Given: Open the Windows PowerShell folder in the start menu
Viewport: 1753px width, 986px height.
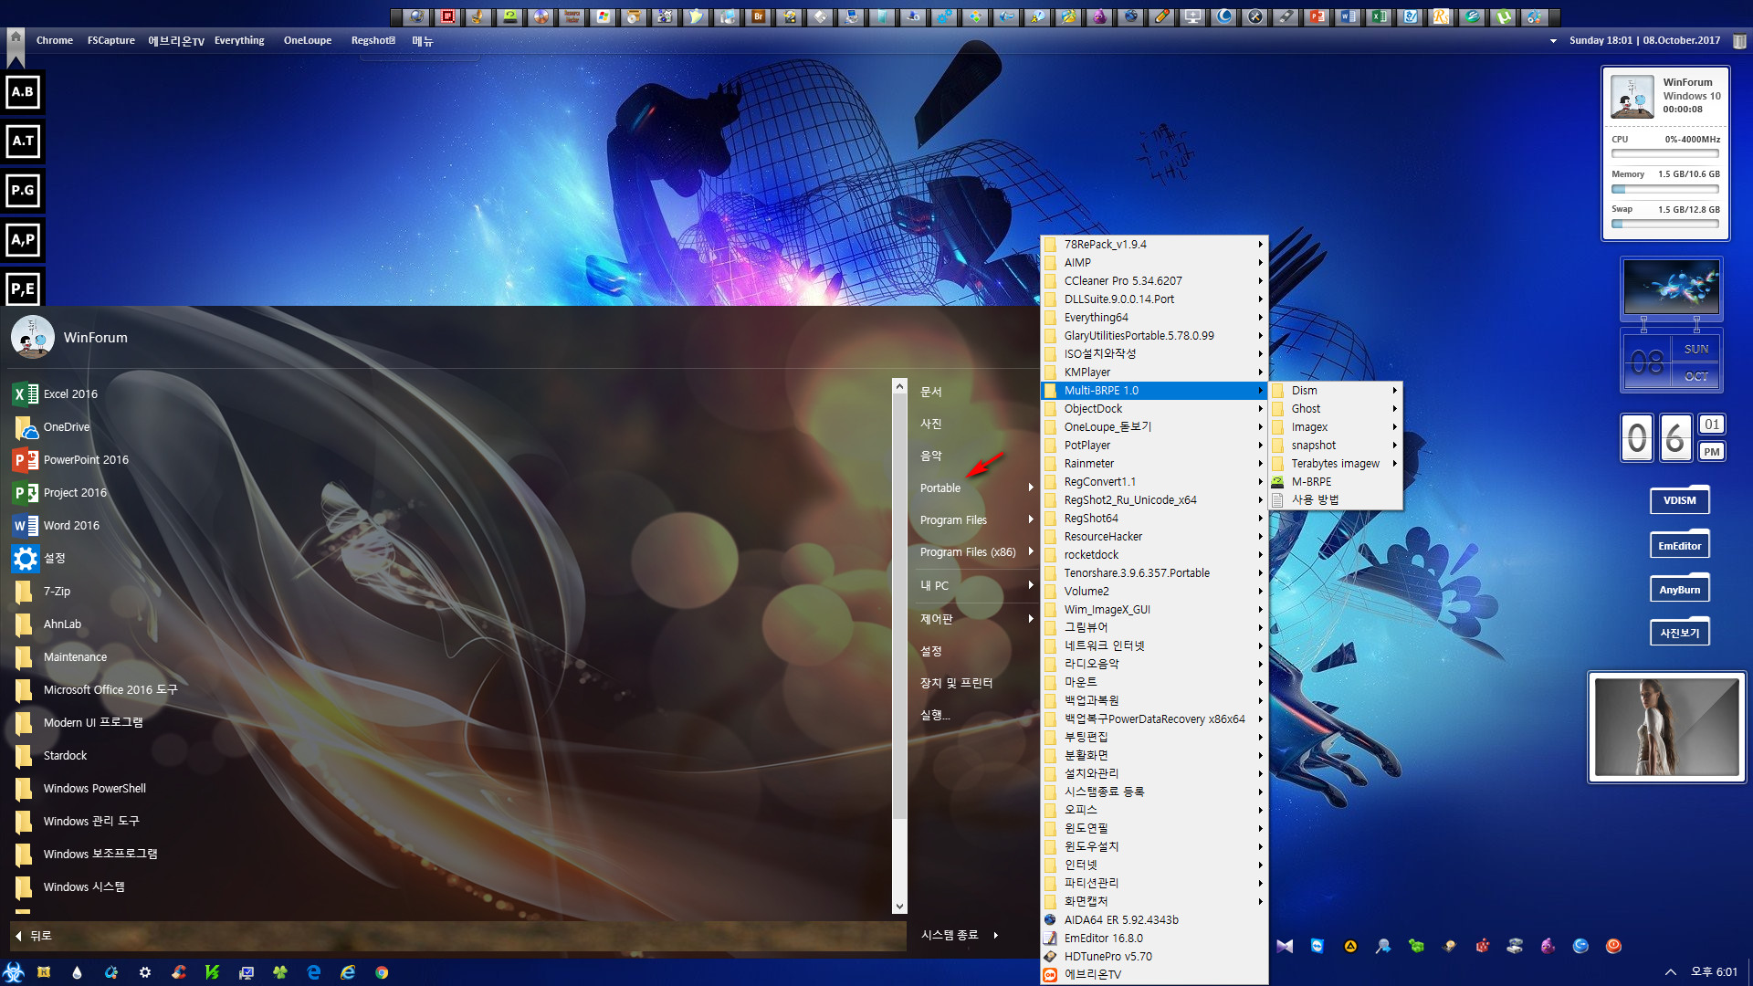Looking at the screenshot, I should coord(80,789).
